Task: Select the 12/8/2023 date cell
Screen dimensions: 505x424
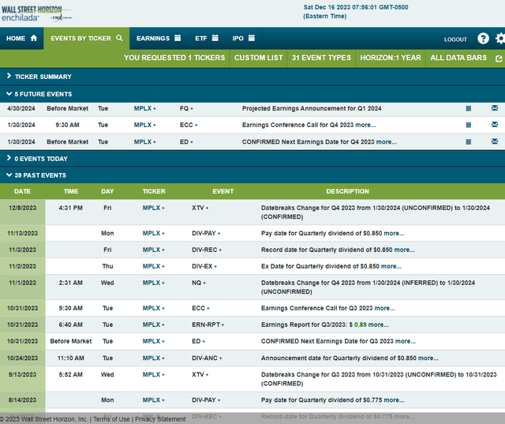Action: tap(23, 212)
